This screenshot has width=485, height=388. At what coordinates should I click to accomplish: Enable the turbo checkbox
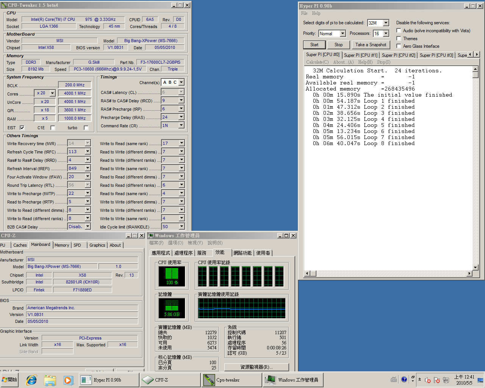point(86,128)
